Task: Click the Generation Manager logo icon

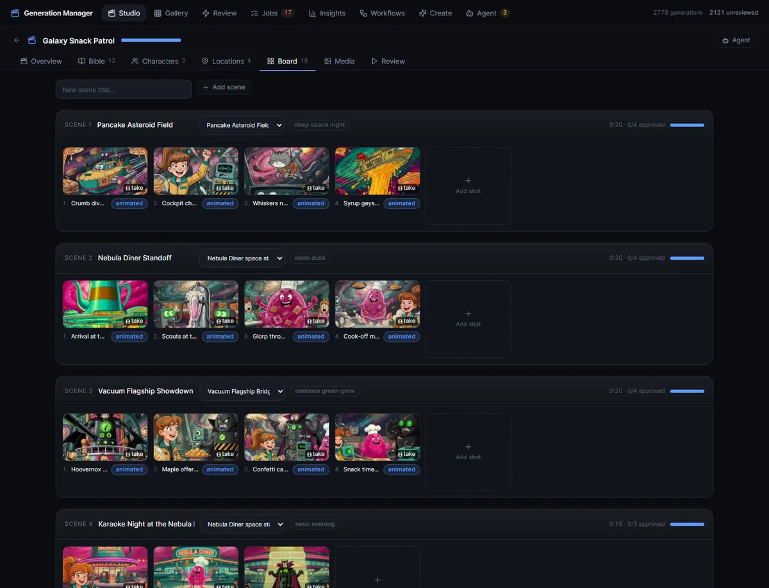Action: [x=15, y=13]
